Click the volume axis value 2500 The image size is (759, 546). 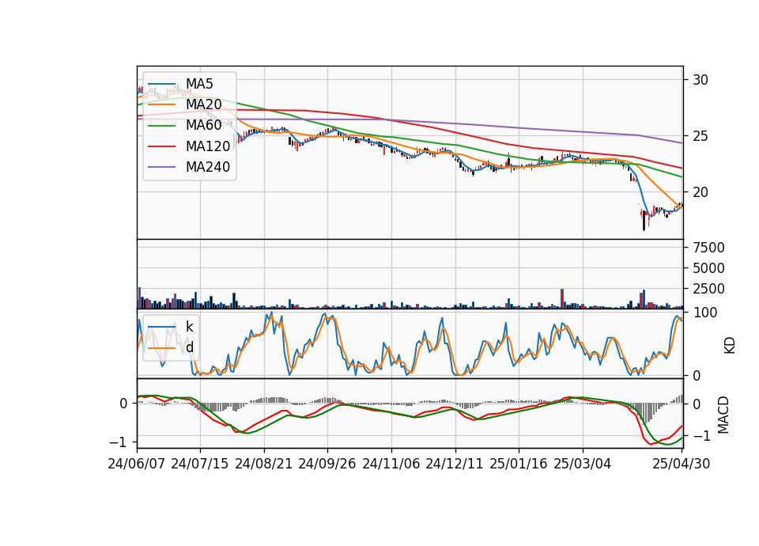708,289
